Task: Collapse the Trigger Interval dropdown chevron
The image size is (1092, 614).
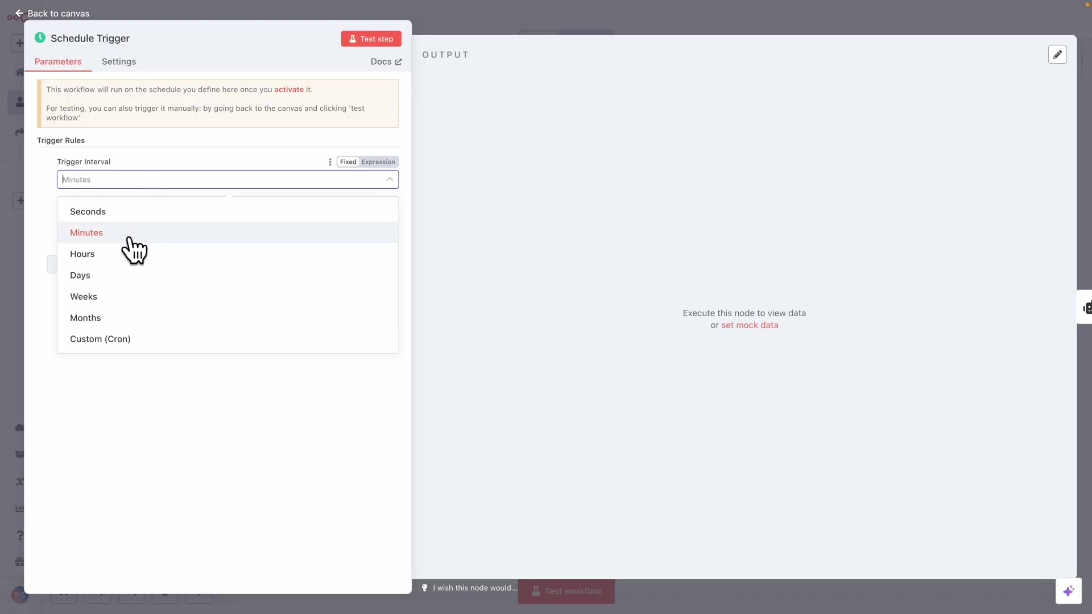Action: tap(390, 180)
